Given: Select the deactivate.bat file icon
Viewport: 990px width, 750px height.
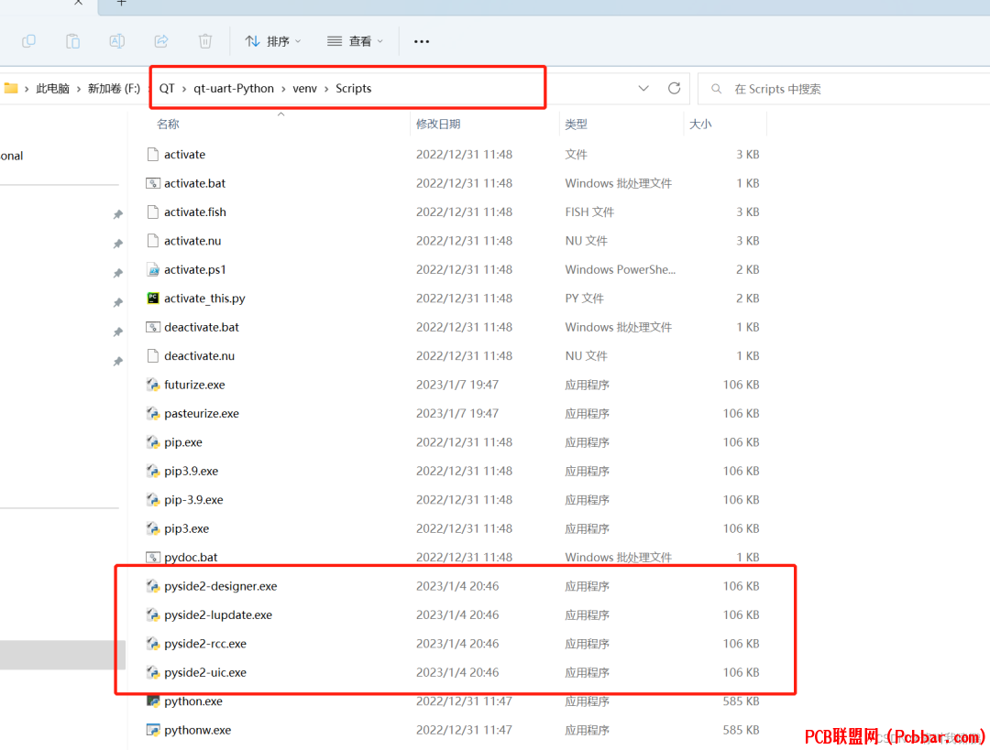Looking at the screenshot, I should click(153, 327).
